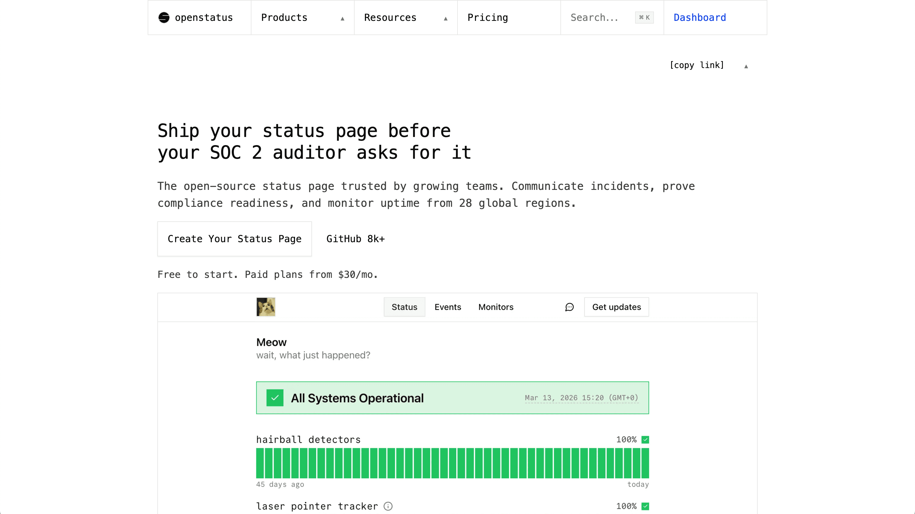Click laser pointer tracker 100% uptime value
The image size is (915, 514).
click(626, 506)
